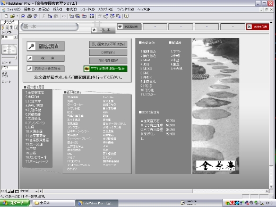
Task: Click the Help toolbar icon
Action: click(x=126, y=16)
